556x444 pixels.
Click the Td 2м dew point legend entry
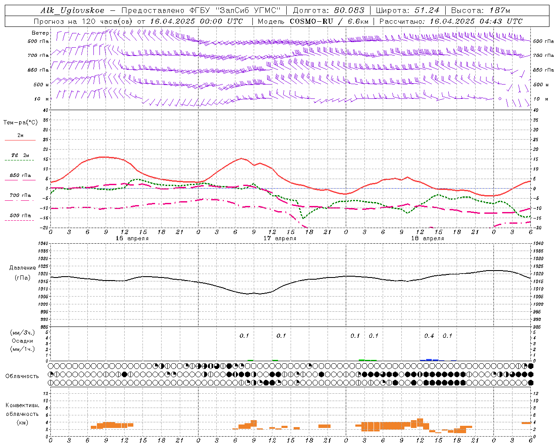click(x=20, y=155)
